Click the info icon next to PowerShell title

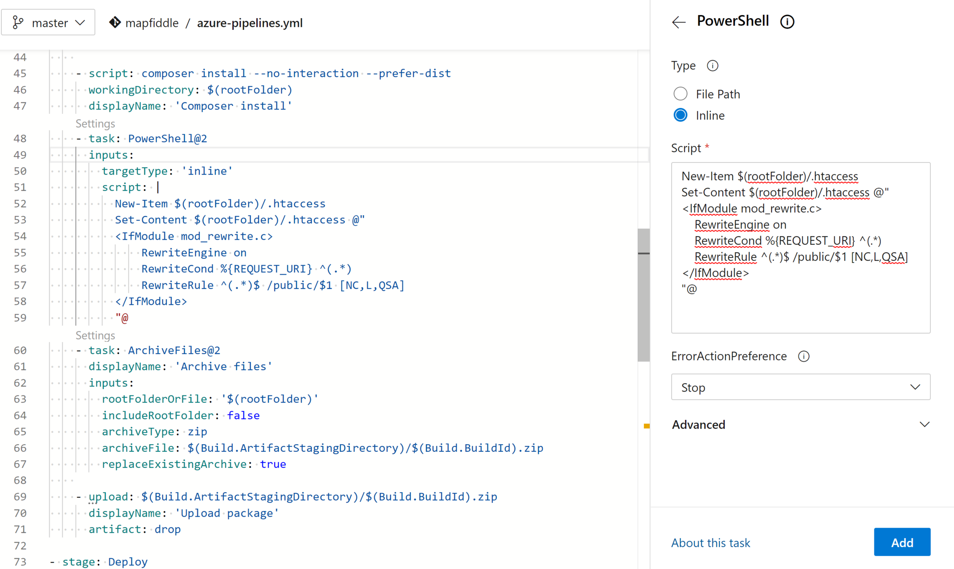pyautogui.click(x=787, y=21)
